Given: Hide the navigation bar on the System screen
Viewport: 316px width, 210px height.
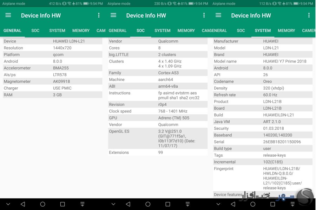Looking at the screenshot, I should tap(218, 204).
